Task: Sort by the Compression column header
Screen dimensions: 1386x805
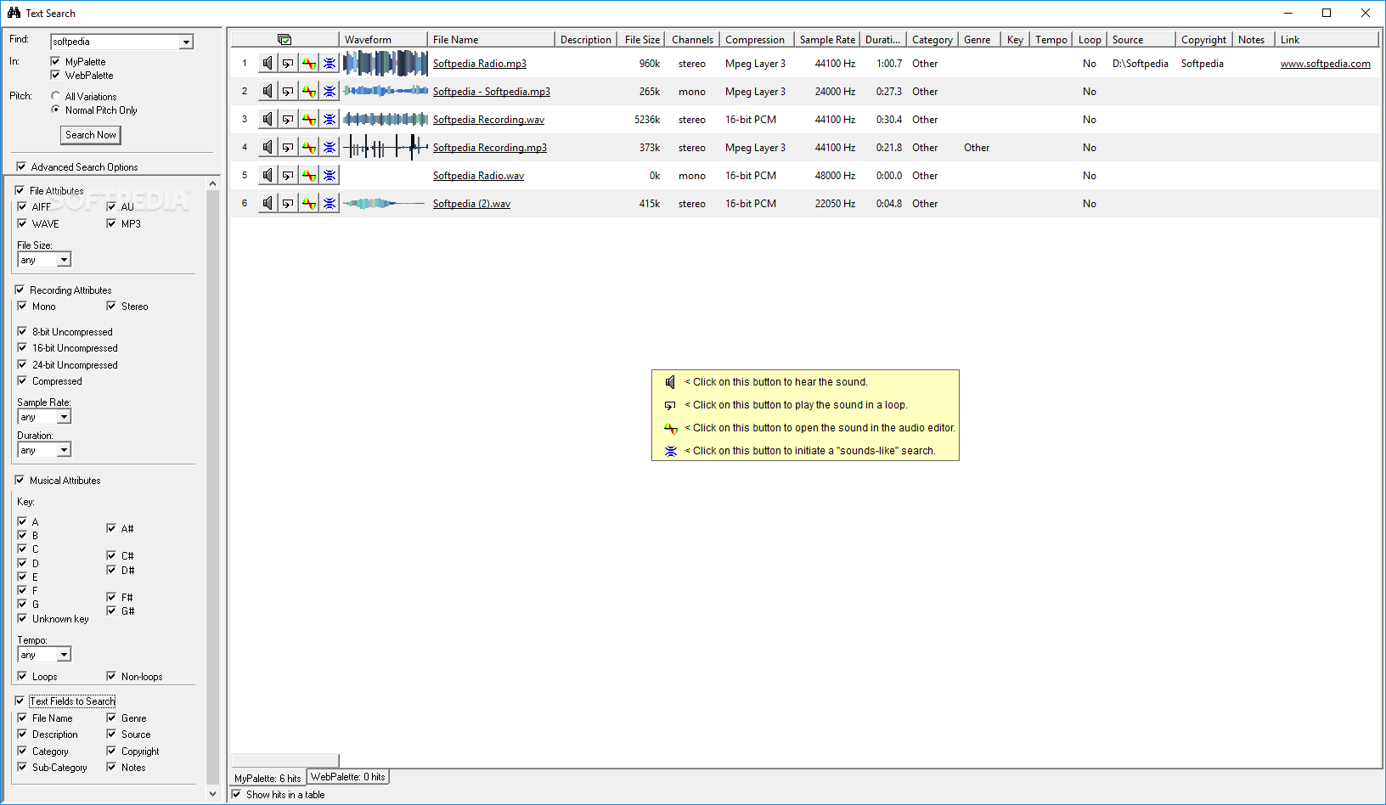Action: click(x=757, y=39)
